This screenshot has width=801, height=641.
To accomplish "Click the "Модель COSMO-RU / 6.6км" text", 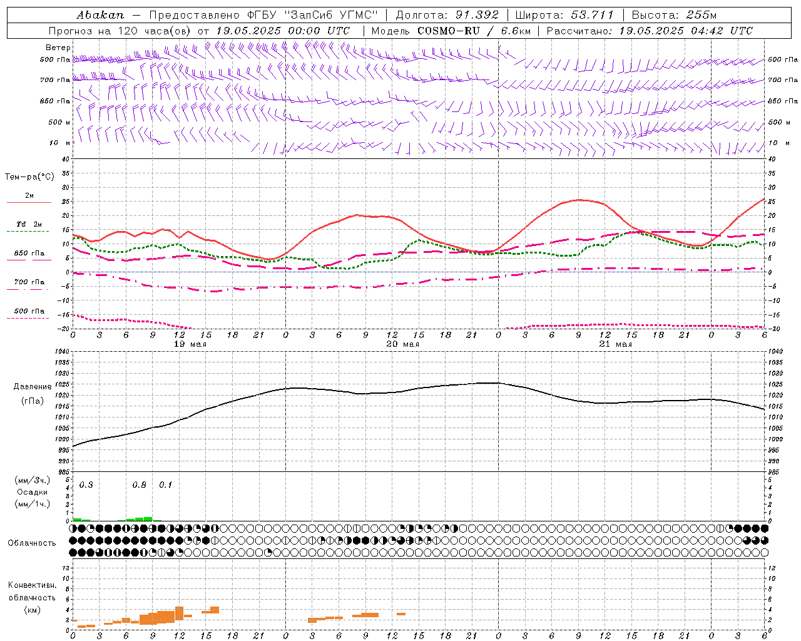I will (x=451, y=31).
